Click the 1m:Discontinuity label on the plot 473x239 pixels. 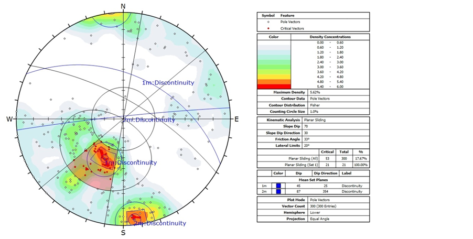click(x=168, y=83)
